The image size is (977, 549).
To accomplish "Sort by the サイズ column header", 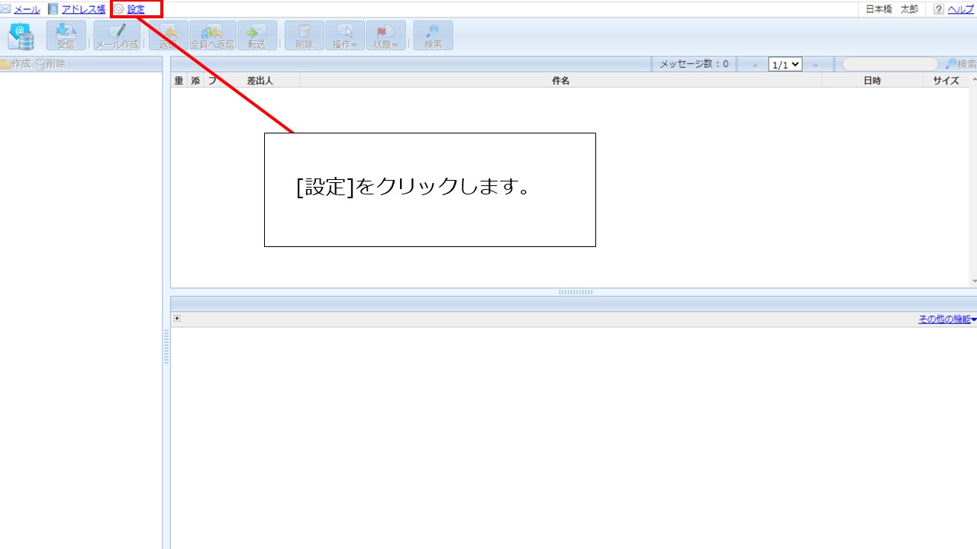I will [946, 80].
